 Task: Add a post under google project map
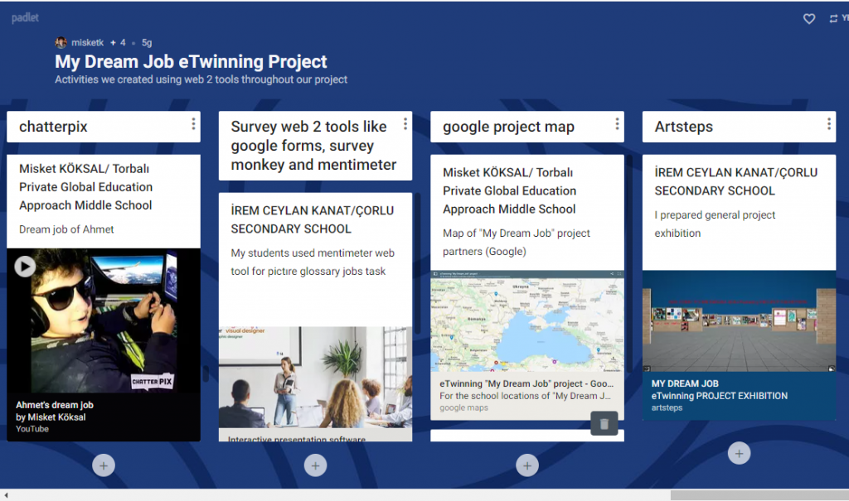click(526, 465)
